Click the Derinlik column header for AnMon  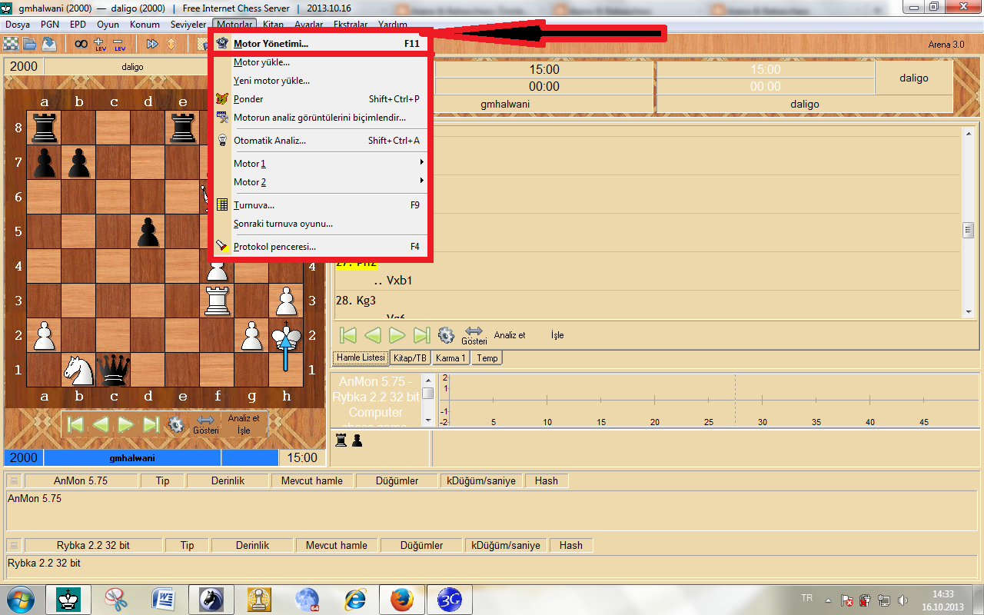(x=229, y=480)
